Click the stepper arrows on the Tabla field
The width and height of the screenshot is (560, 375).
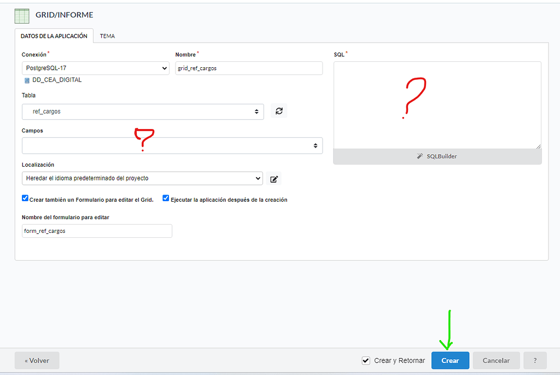[257, 112]
